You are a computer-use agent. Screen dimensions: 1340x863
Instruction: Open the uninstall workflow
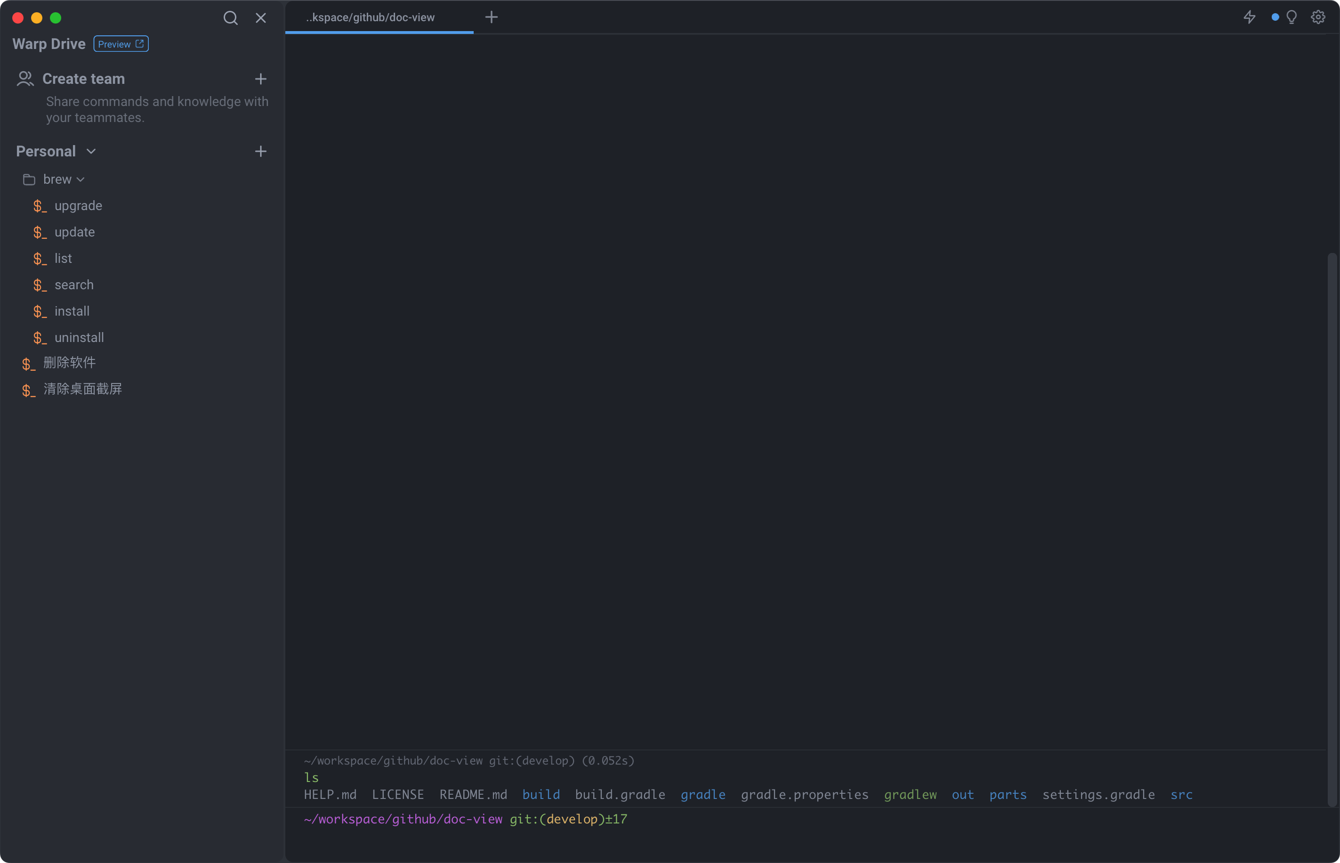coord(79,337)
